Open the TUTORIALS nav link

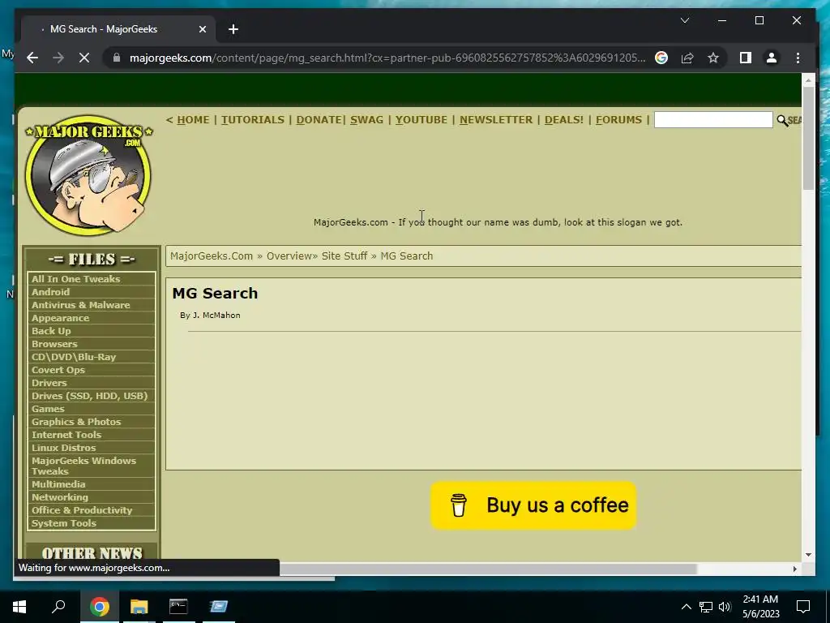pos(253,120)
